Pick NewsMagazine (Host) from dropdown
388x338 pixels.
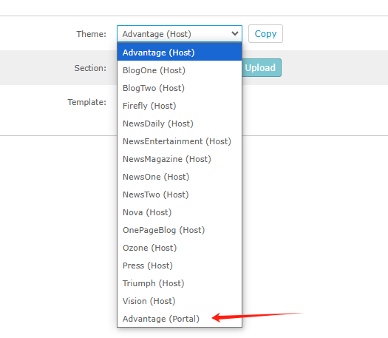(x=180, y=159)
